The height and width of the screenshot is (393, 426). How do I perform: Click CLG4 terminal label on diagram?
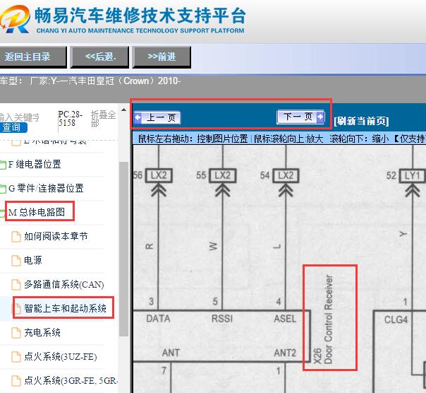(x=396, y=319)
